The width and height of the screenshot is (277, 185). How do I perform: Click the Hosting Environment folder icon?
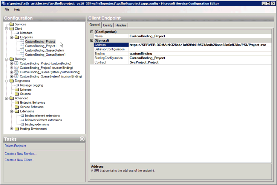pyautogui.click(x=17, y=129)
